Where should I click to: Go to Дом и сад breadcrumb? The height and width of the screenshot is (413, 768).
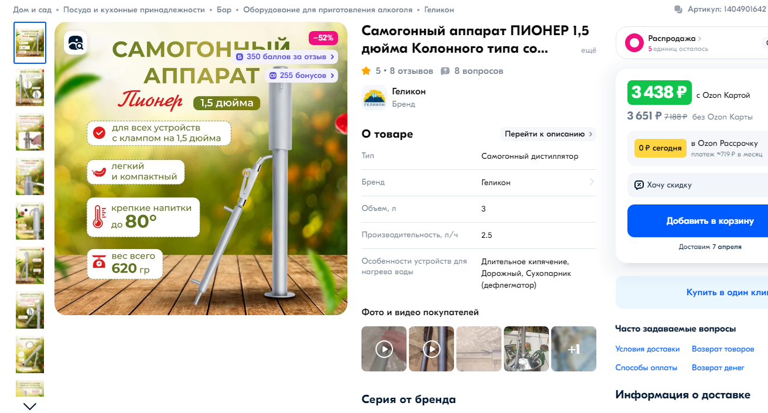coord(32,10)
